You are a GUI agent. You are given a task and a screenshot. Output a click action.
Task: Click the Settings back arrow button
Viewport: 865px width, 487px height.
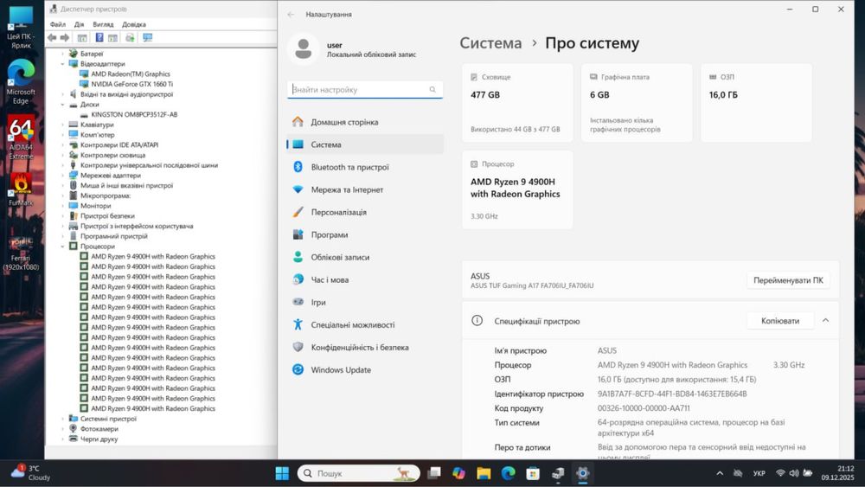pyautogui.click(x=291, y=15)
